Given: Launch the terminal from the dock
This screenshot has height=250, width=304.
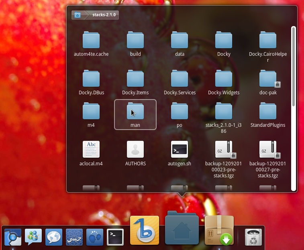Looking at the screenshot, I should click(x=115, y=237).
